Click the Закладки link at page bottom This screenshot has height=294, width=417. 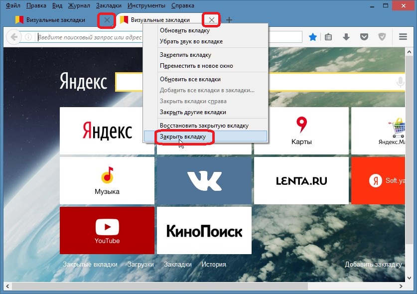click(178, 264)
